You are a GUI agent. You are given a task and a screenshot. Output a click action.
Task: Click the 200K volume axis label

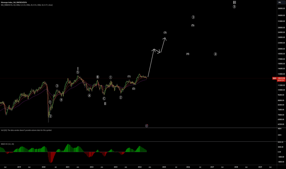point(280,135)
